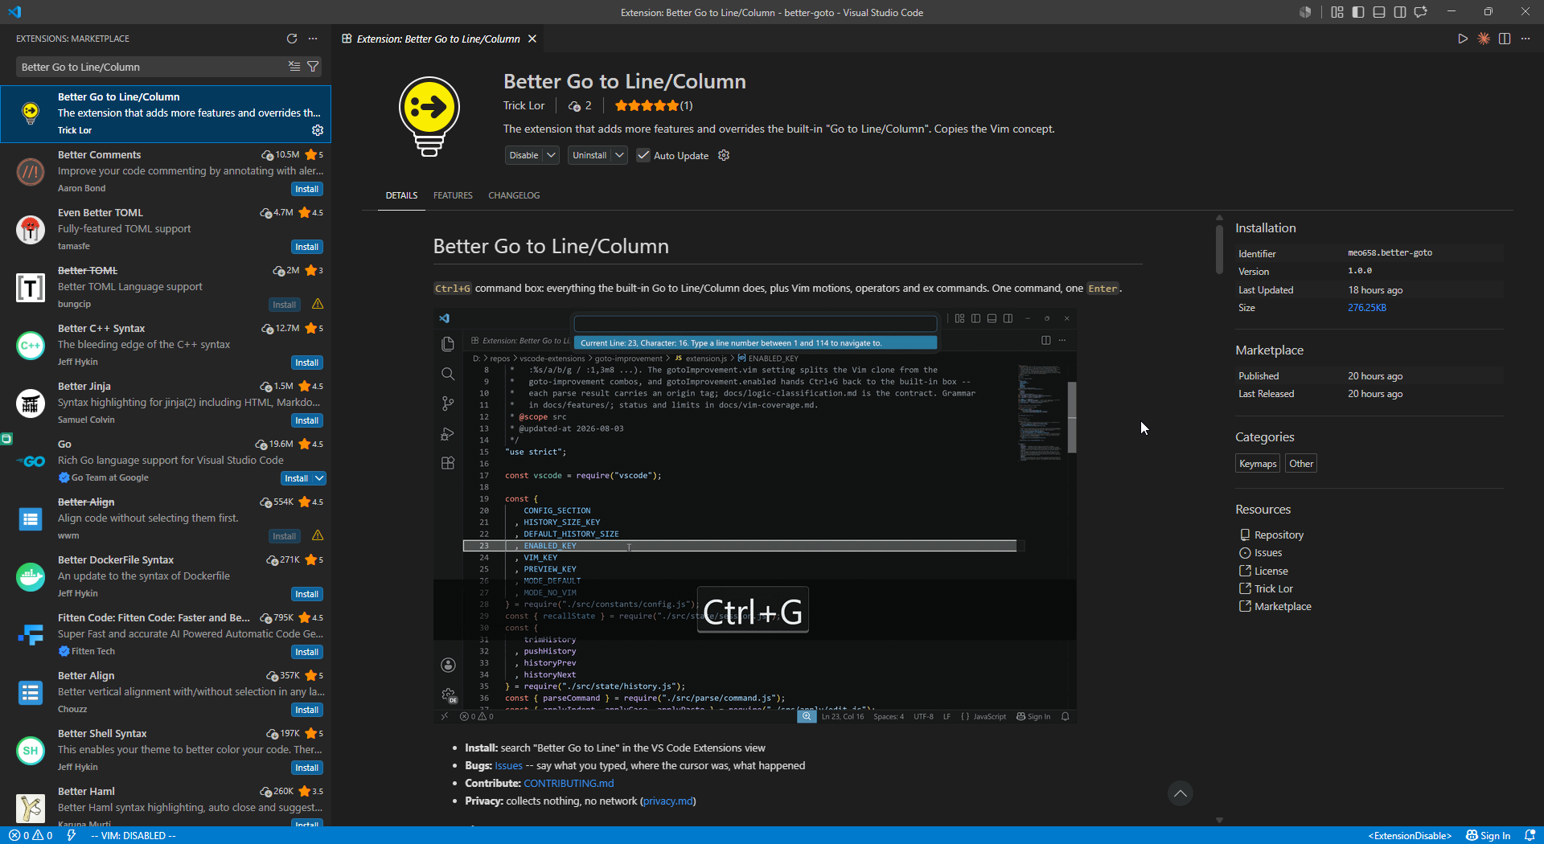Select Better Shell Syntax extension entry
Image resolution: width=1544 pixels, height=844 pixels.
click(166, 751)
